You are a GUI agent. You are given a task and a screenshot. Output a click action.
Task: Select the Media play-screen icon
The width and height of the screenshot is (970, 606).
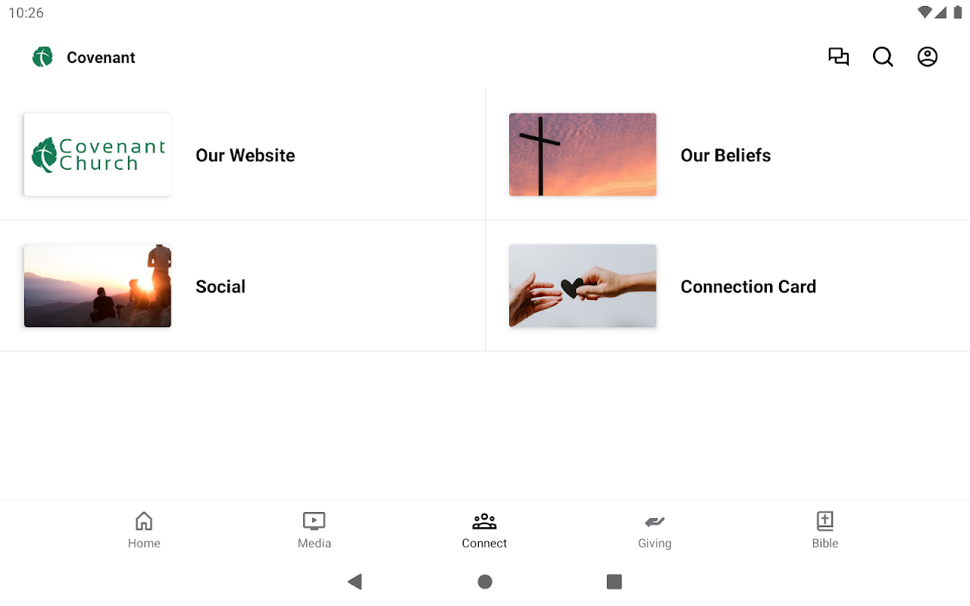314,521
